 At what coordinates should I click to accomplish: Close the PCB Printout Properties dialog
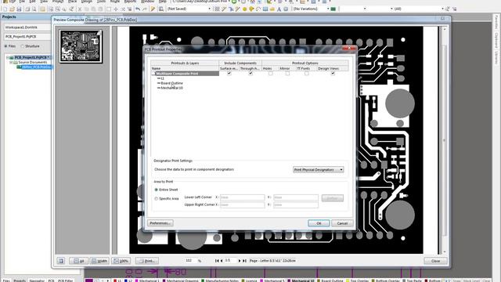click(x=348, y=49)
